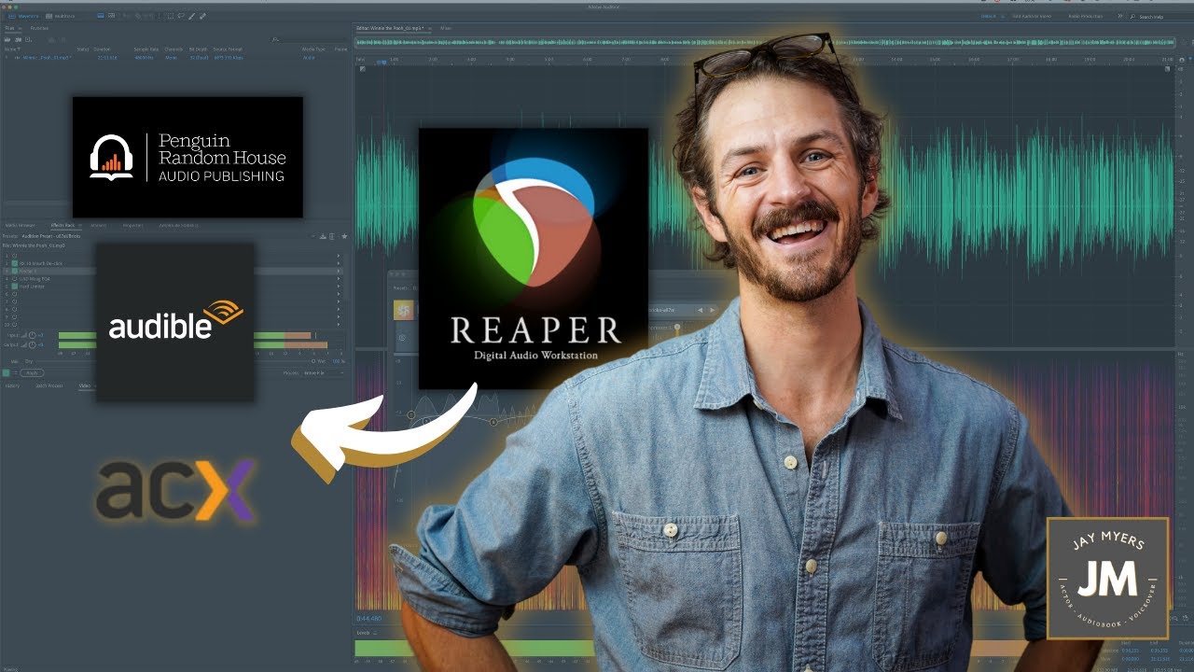Open the effect menu arrow for slot 10
Image resolution: width=1194 pixels, height=672 pixels.
click(x=339, y=325)
